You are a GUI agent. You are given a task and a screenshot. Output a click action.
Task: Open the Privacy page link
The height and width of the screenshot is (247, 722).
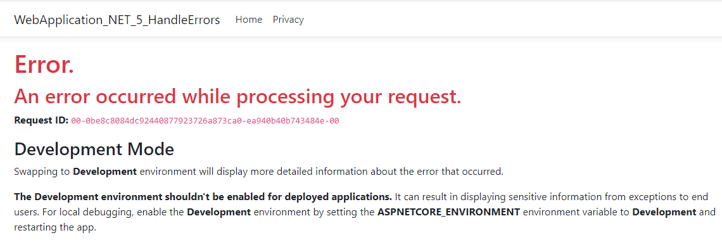pos(288,20)
